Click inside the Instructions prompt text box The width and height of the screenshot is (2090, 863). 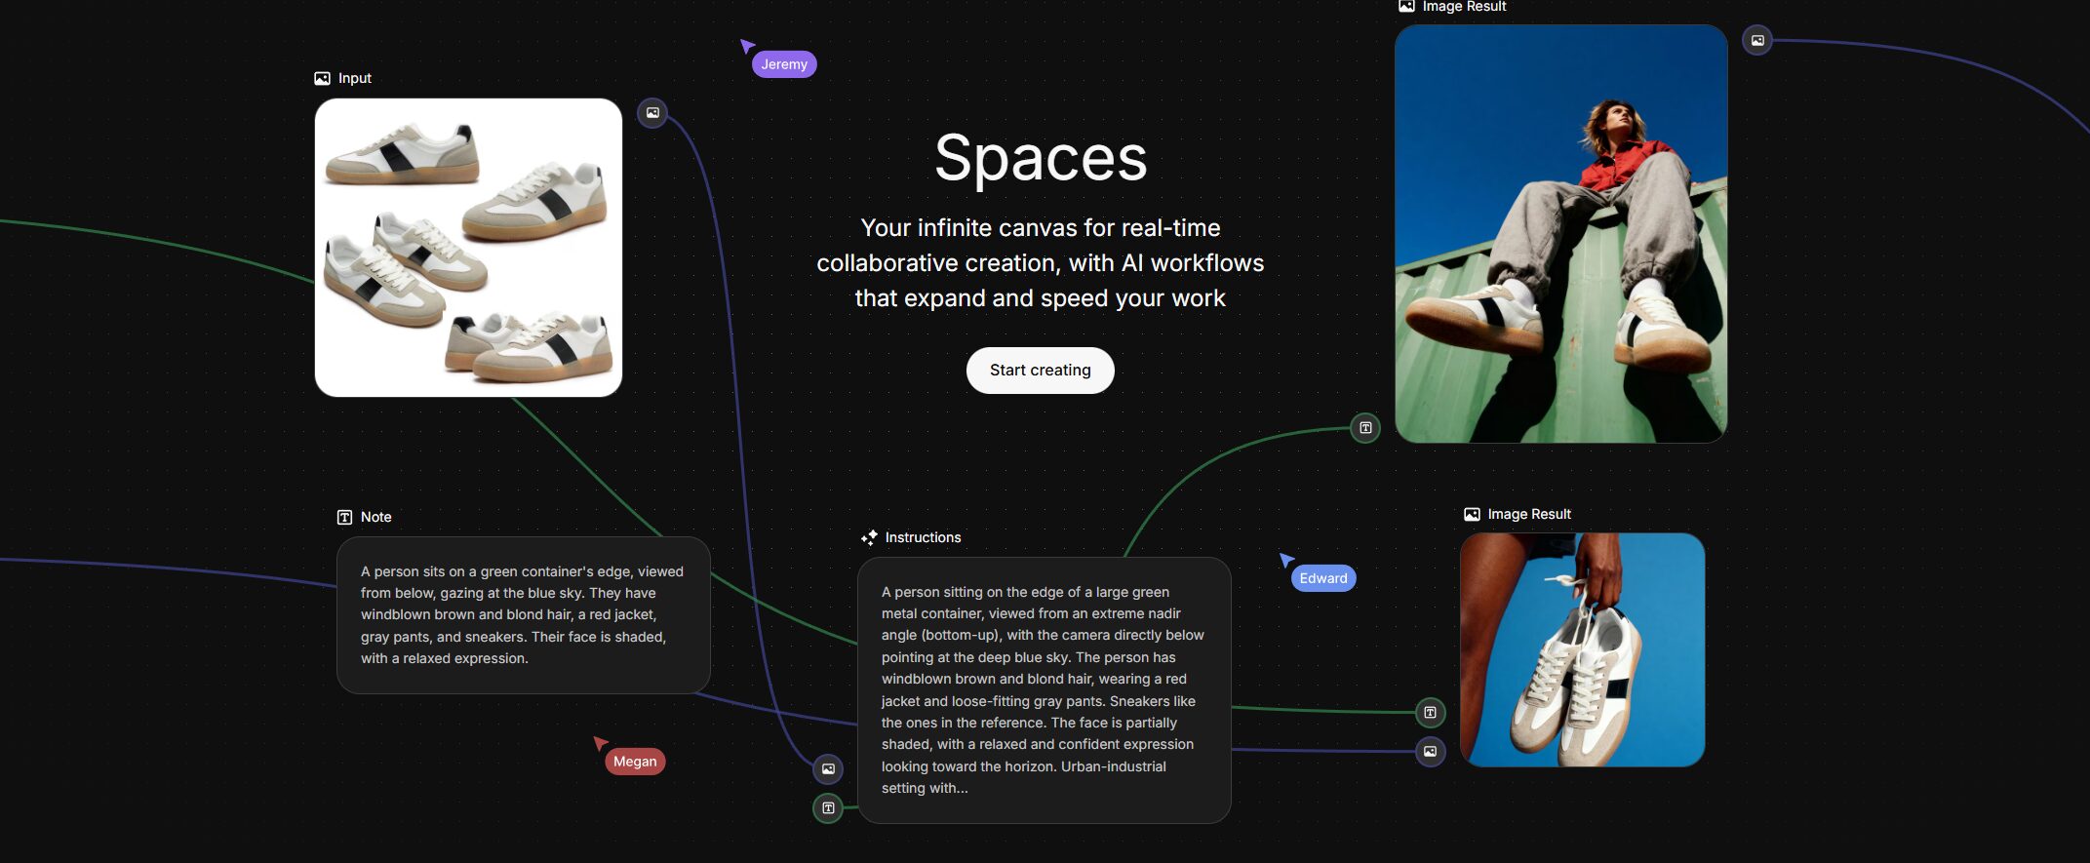pos(1044,689)
